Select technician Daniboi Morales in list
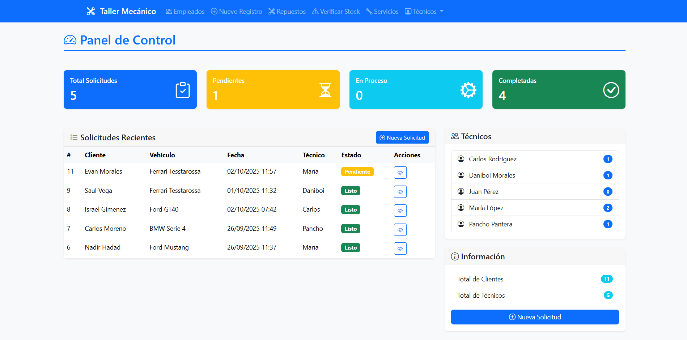 [535, 175]
